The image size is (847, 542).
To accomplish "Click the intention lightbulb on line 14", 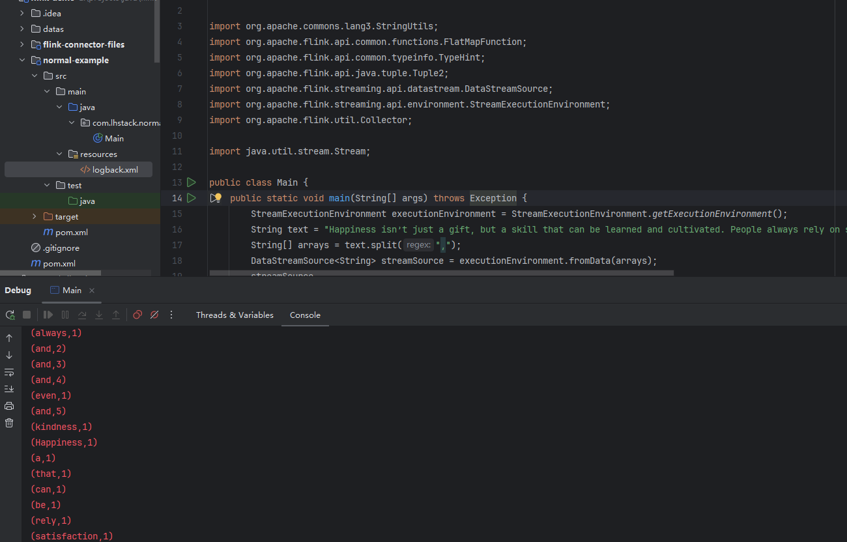I will point(218,197).
